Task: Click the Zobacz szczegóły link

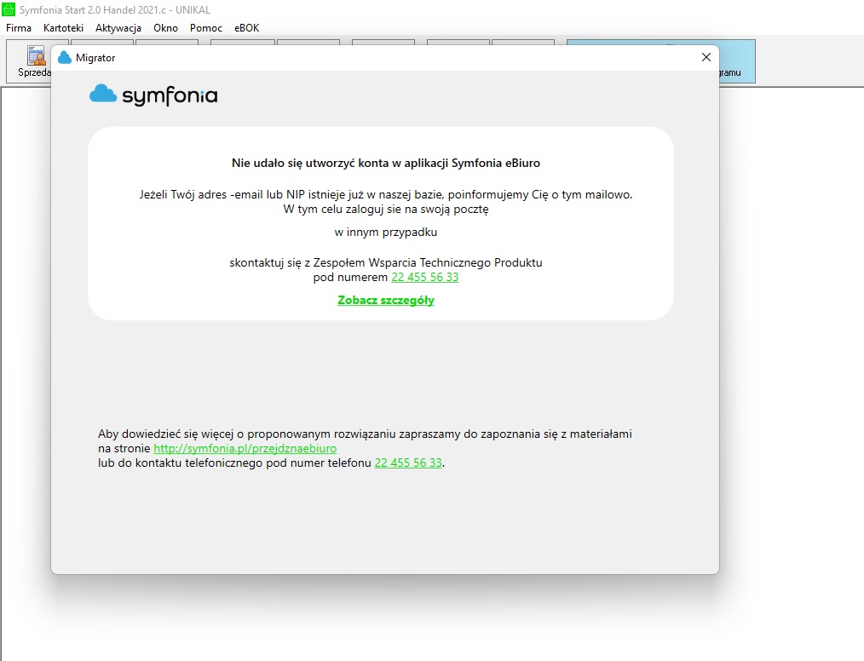Action: point(386,300)
